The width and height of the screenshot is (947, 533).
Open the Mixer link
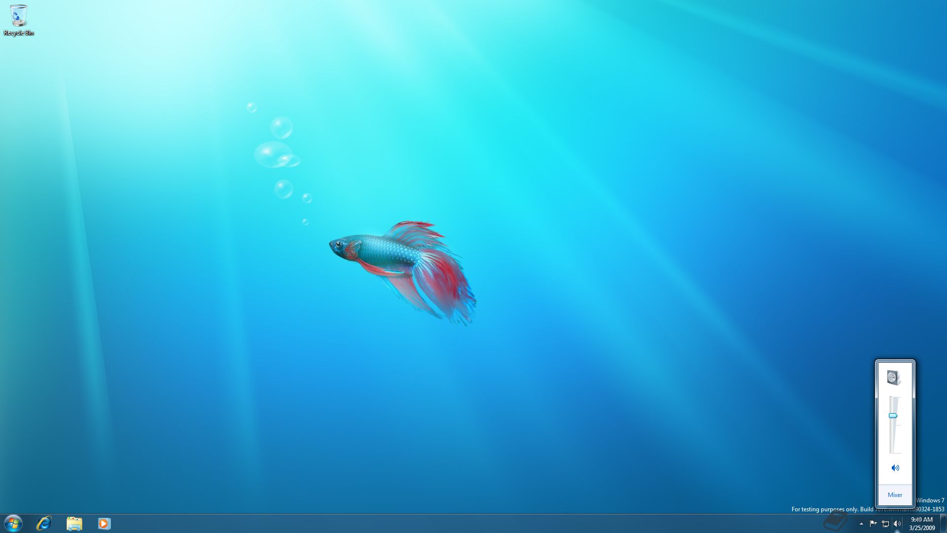(x=895, y=495)
